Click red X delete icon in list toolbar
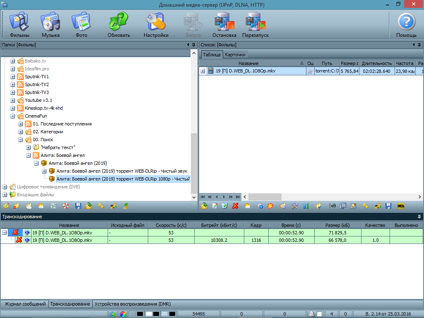The image size is (424, 318). (235, 206)
